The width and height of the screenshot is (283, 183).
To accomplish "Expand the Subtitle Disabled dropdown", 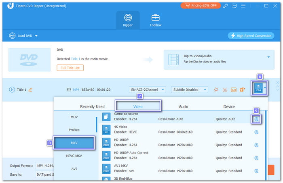I will click(x=189, y=89).
